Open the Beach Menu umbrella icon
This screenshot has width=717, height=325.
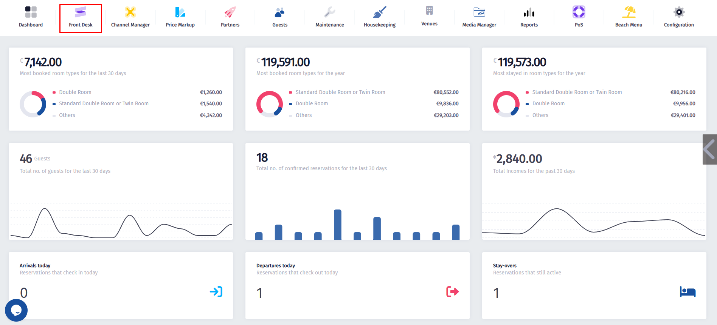pyautogui.click(x=629, y=12)
